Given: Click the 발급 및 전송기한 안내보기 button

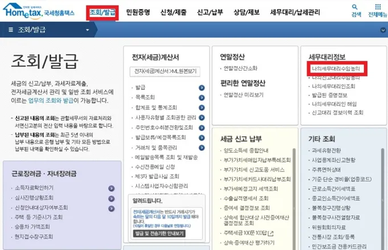Looking at the screenshot, I should pos(160,233).
